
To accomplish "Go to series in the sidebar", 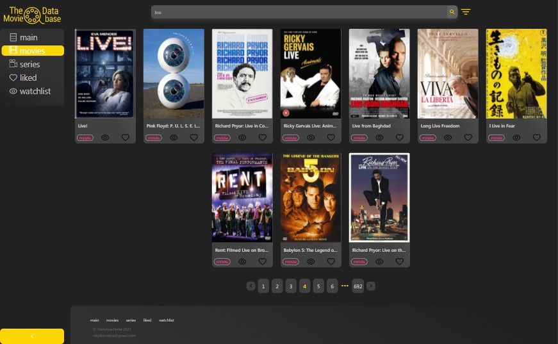I will click(33, 65).
